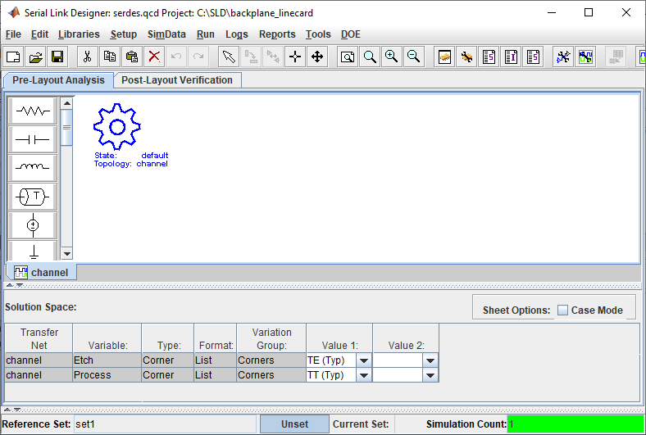Open the Reports menu
The image size is (646, 435).
[x=277, y=34]
